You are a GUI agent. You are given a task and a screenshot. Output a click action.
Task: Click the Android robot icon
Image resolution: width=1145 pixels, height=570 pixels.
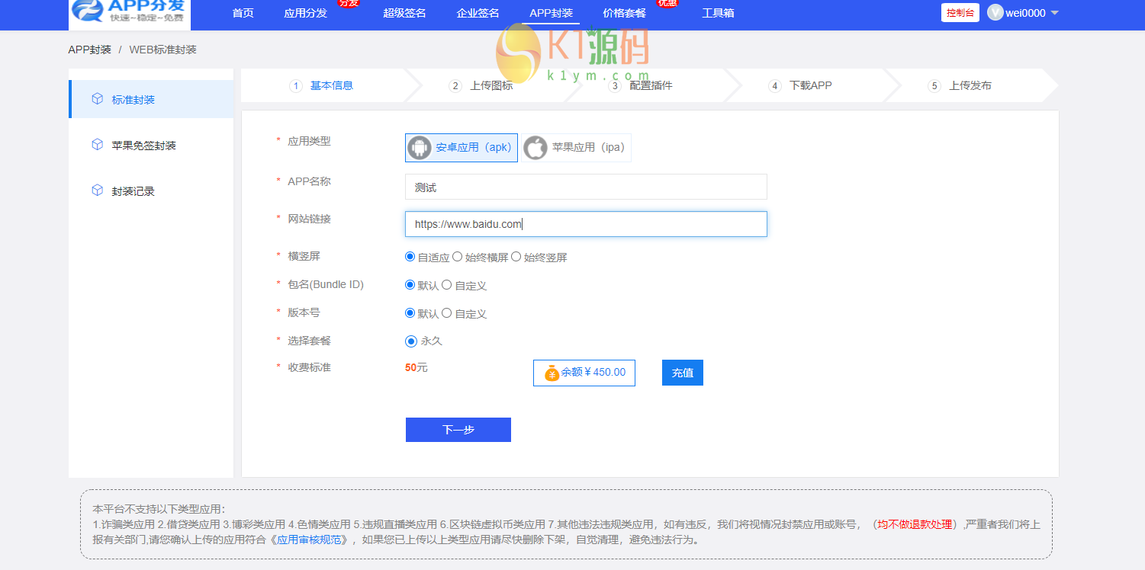point(420,148)
